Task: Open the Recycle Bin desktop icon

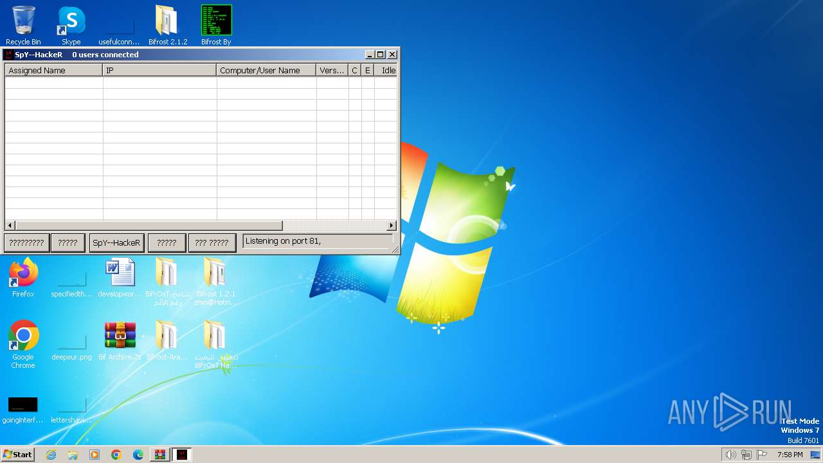Action: (x=23, y=26)
